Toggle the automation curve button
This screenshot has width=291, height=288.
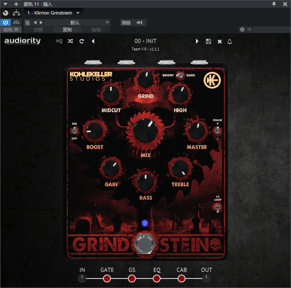(16, 22)
